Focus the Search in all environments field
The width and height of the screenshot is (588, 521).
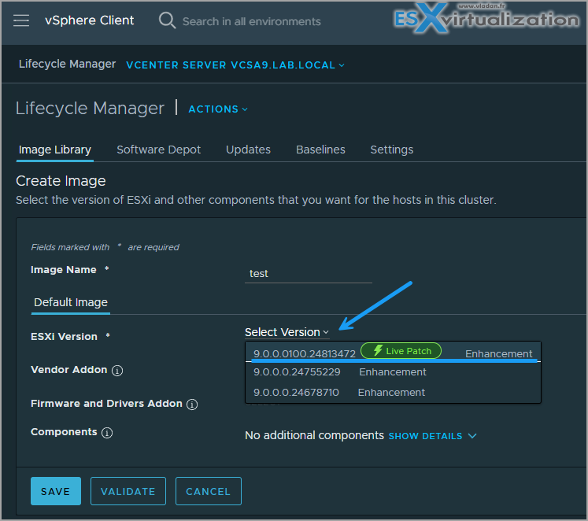point(251,22)
